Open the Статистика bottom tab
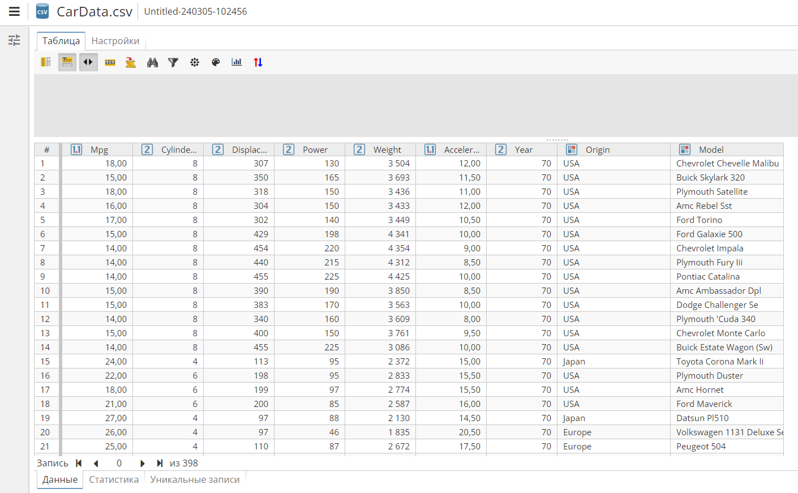The image size is (798, 493). (x=114, y=479)
